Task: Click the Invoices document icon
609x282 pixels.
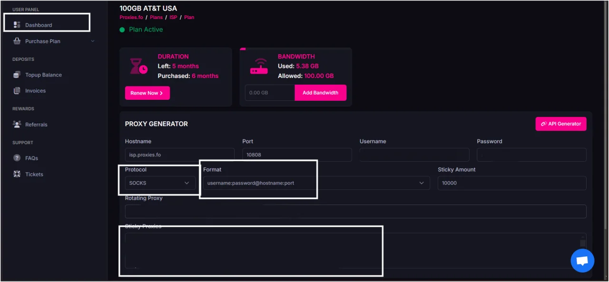Action: tap(17, 90)
